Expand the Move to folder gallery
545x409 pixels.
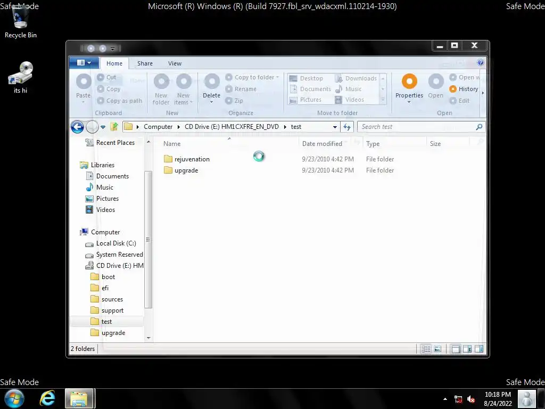pos(383,100)
